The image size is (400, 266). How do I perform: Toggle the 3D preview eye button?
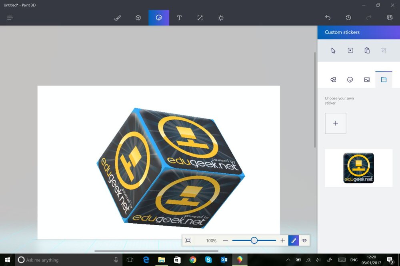point(304,240)
